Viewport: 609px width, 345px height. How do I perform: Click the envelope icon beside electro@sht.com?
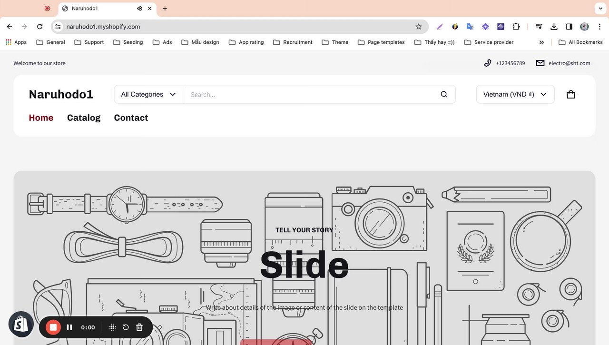pos(540,63)
